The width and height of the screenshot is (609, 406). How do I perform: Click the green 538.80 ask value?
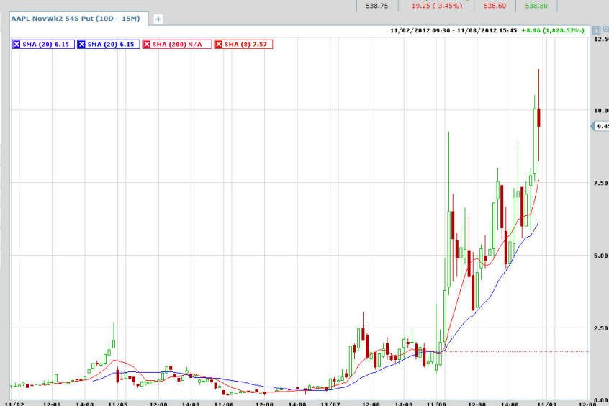pyautogui.click(x=536, y=6)
